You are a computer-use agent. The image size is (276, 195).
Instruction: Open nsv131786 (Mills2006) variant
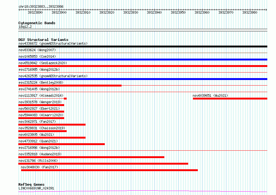tap(38, 161)
